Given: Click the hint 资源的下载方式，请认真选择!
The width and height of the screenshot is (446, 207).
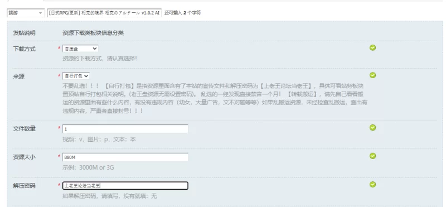Looking at the screenshot, I should [x=100, y=59].
